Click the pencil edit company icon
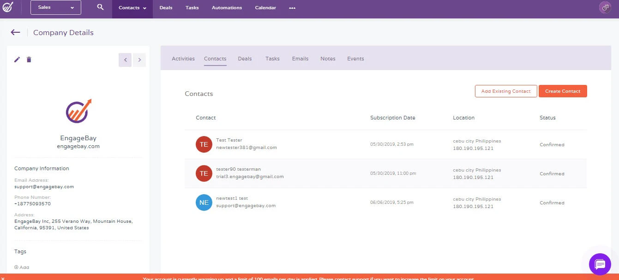The height and width of the screenshot is (280, 619). click(17, 60)
